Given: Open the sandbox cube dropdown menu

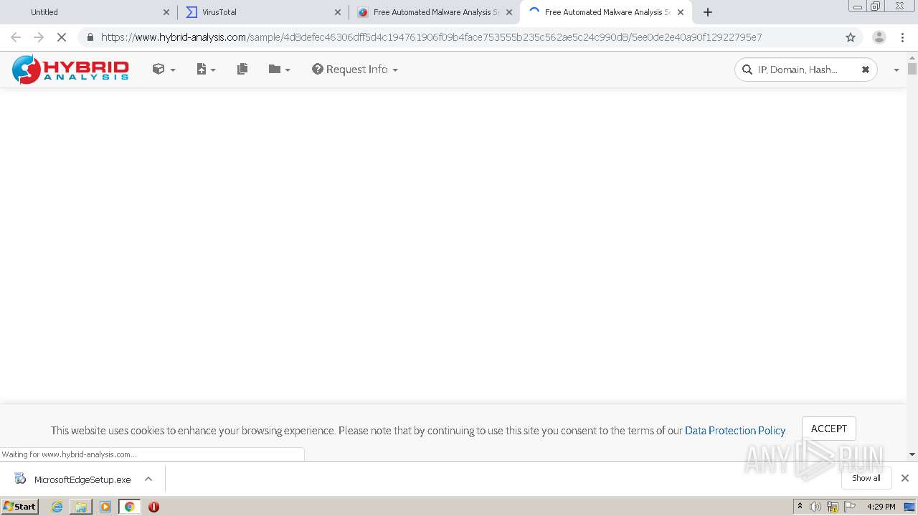Looking at the screenshot, I should (x=164, y=70).
